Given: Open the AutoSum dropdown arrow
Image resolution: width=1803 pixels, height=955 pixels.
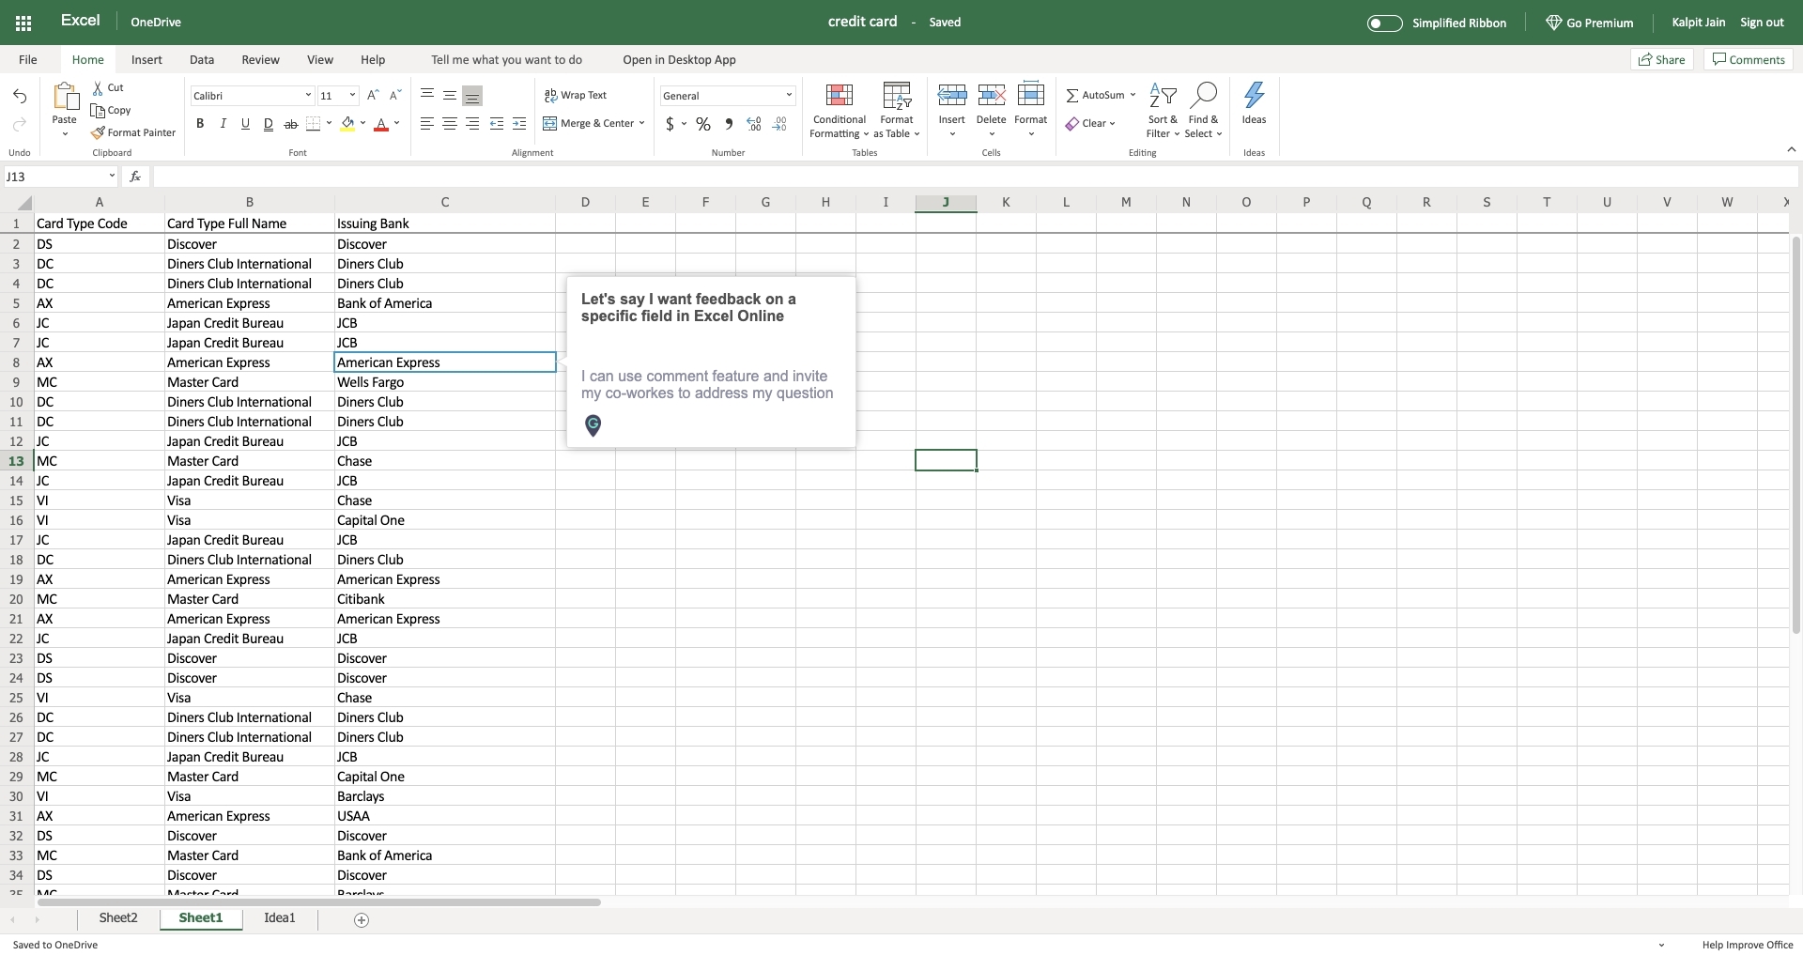Looking at the screenshot, I should (1133, 95).
